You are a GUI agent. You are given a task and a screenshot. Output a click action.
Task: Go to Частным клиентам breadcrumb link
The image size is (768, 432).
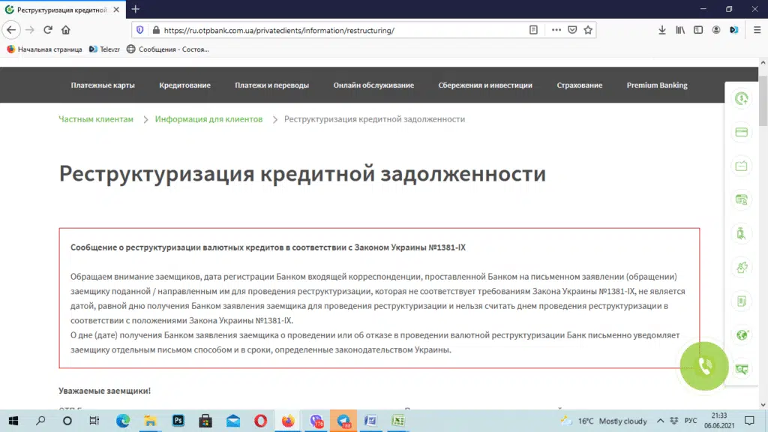click(96, 119)
